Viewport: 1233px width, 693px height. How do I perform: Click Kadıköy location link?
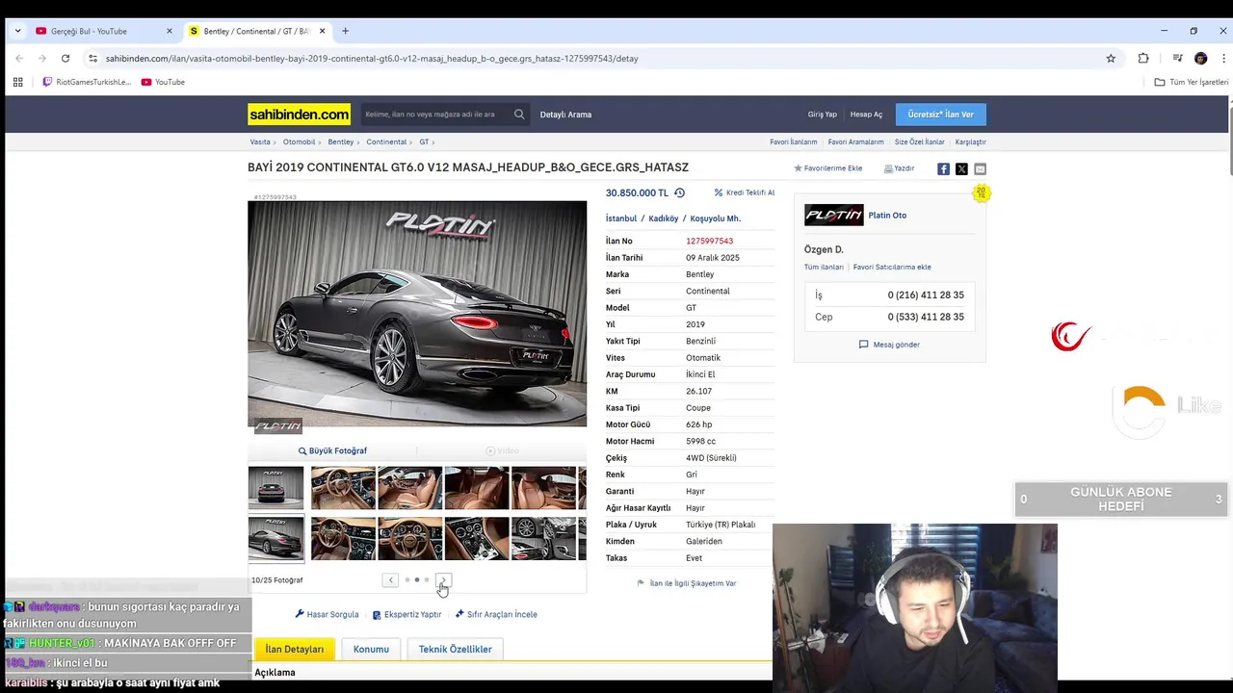(x=664, y=218)
